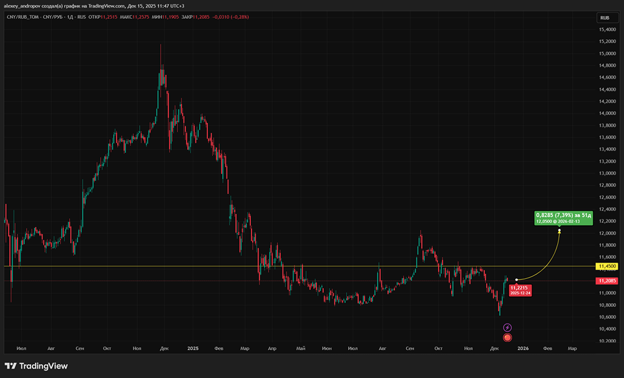Click the red China flag event icon
This screenshot has height=378, width=624.
(507, 337)
